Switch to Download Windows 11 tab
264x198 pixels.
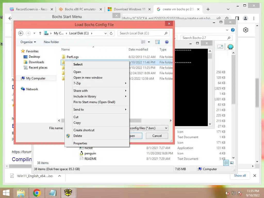[x=129, y=9]
